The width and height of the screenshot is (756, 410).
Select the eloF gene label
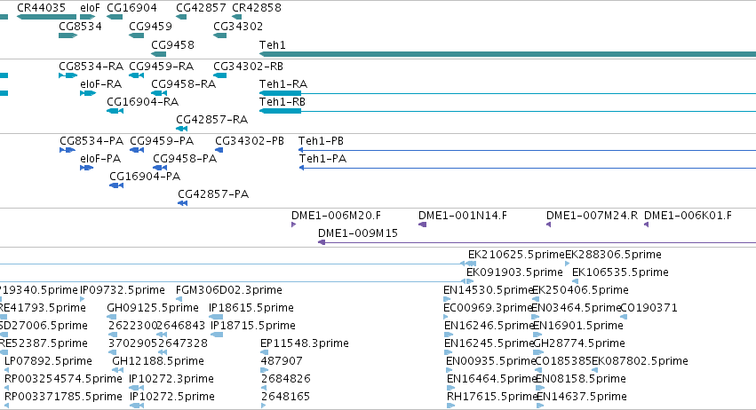click(90, 8)
